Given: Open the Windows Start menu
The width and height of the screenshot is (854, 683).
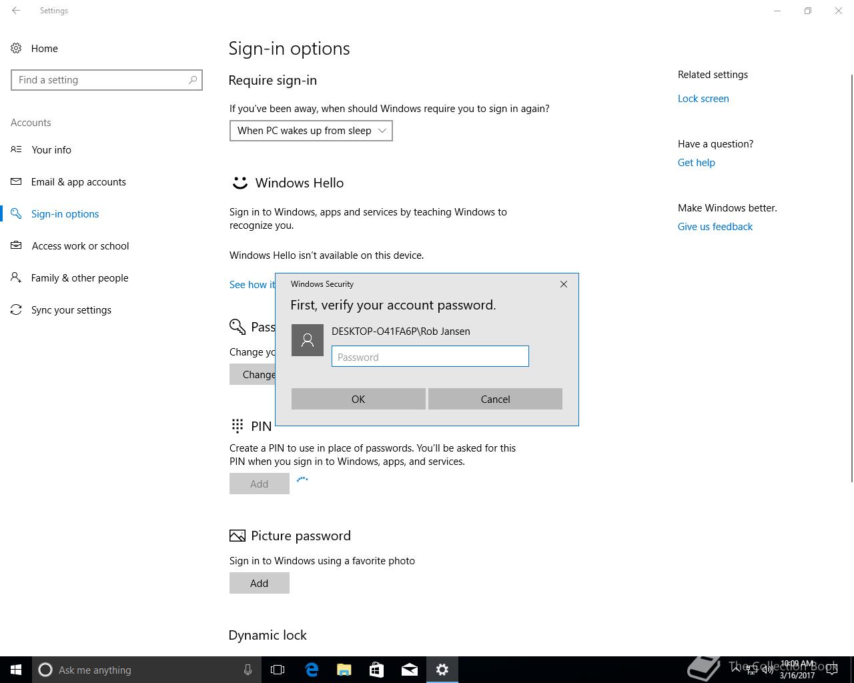Looking at the screenshot, I should click(x=16, y=670).
